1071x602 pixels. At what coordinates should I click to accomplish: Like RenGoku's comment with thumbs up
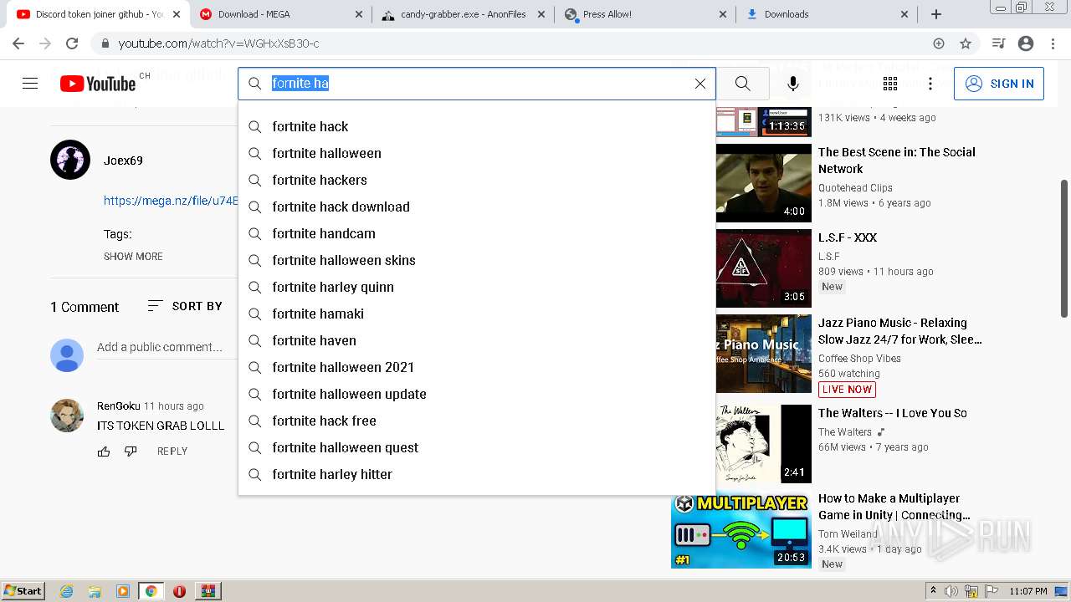click(x=104, y=451)
